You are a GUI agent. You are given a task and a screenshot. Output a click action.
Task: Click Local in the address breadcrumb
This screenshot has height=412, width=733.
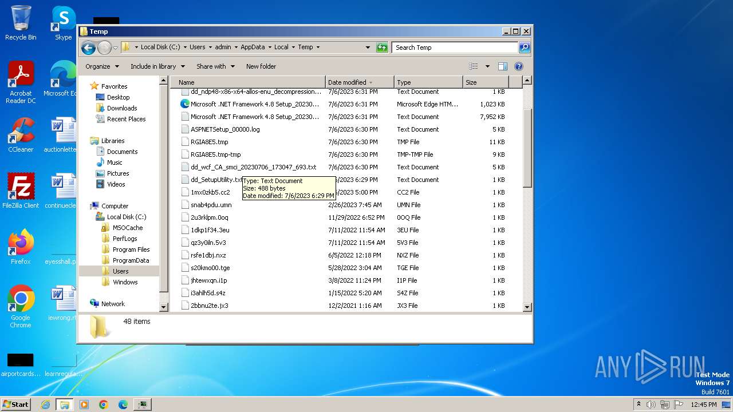point(281,47)
